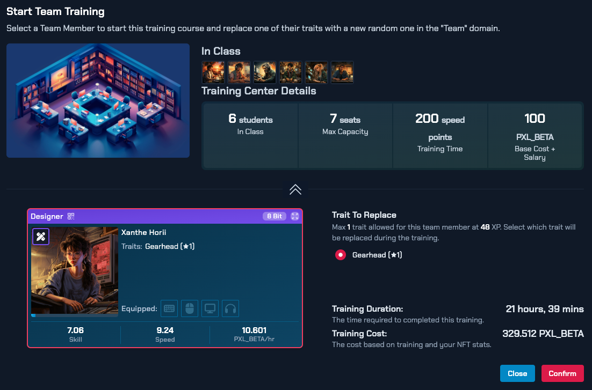Select the equipped headphones slot
Image resolution: width=592 pixels, height=390 pixels.
[x=230, y=308]
